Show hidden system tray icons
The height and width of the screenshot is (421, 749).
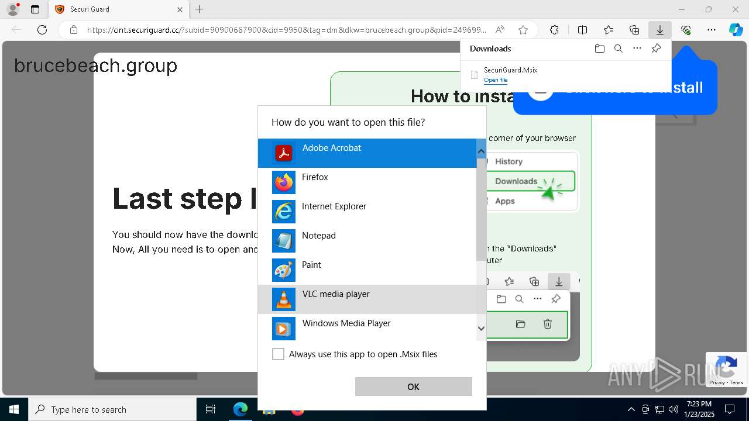tap(631, 409)
